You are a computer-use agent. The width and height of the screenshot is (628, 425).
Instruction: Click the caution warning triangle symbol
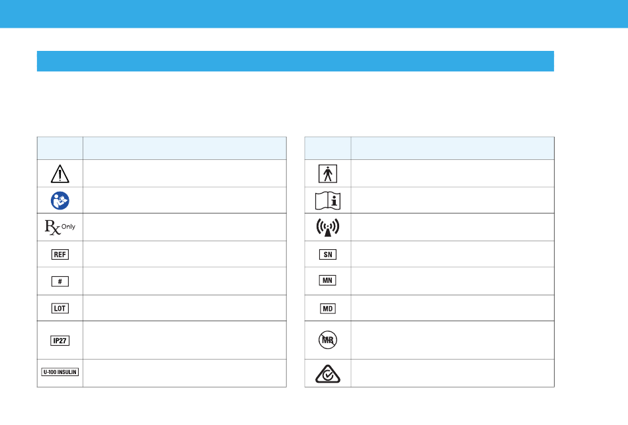pos(60,174)
